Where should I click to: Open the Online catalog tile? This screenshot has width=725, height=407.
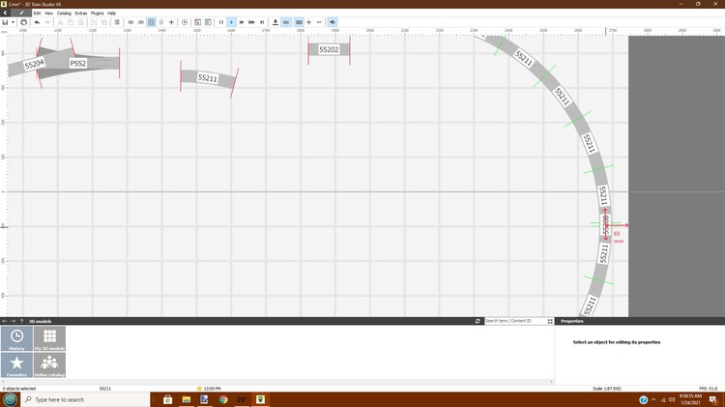[x=49, y=364]
